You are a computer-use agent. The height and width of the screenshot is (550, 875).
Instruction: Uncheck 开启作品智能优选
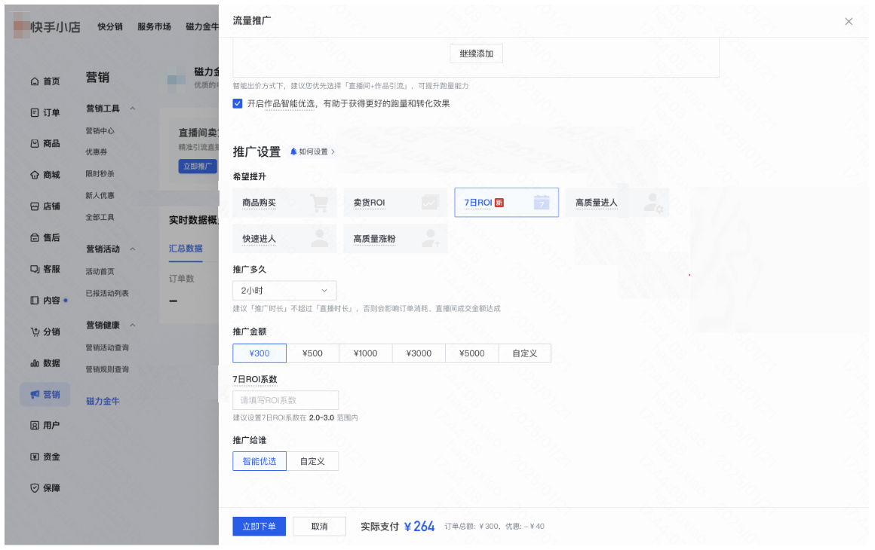click(x=238, y=103)
